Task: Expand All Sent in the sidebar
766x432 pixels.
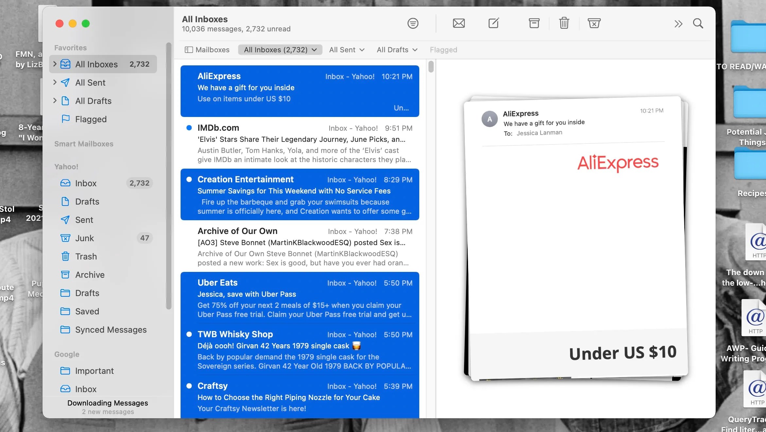Action: [x=55, y=82]
